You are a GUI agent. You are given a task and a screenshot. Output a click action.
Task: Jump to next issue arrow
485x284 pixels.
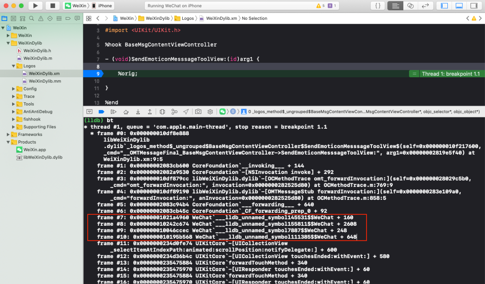[x=479, y=19]
